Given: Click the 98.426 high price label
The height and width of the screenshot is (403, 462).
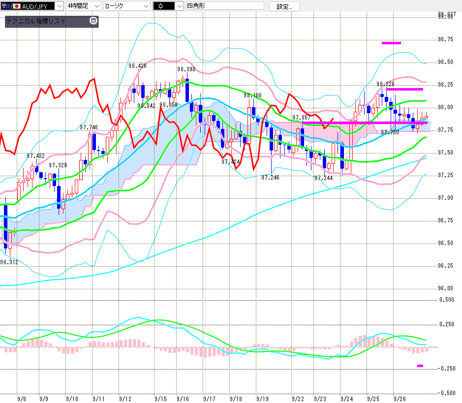Looking at the screenshot, I should [137, 66].
